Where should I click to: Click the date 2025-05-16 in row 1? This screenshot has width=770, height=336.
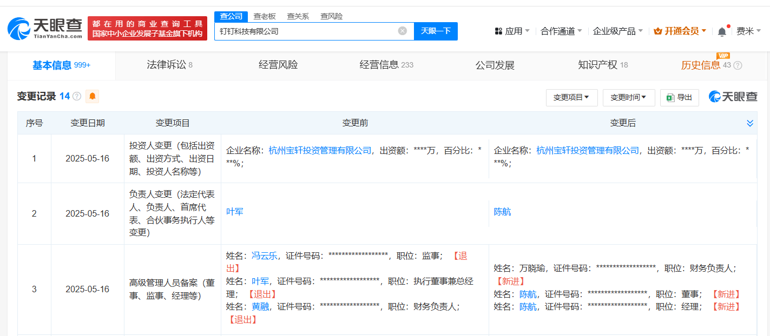tap(88, 159)
